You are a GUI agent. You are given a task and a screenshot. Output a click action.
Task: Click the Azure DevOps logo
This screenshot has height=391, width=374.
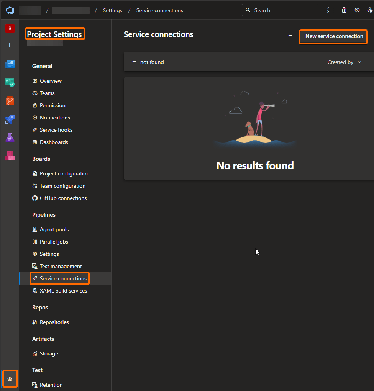(10, 10)
